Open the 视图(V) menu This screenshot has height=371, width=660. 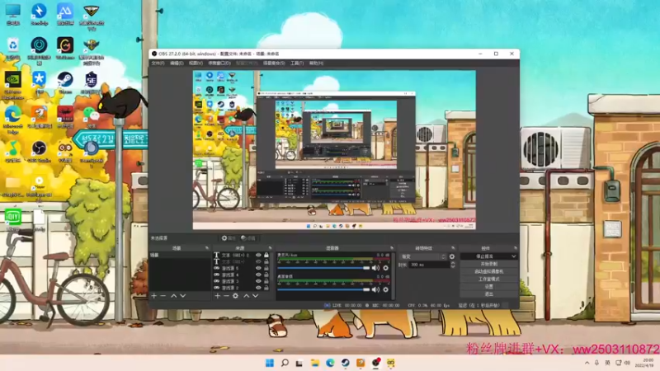[196, 63]
